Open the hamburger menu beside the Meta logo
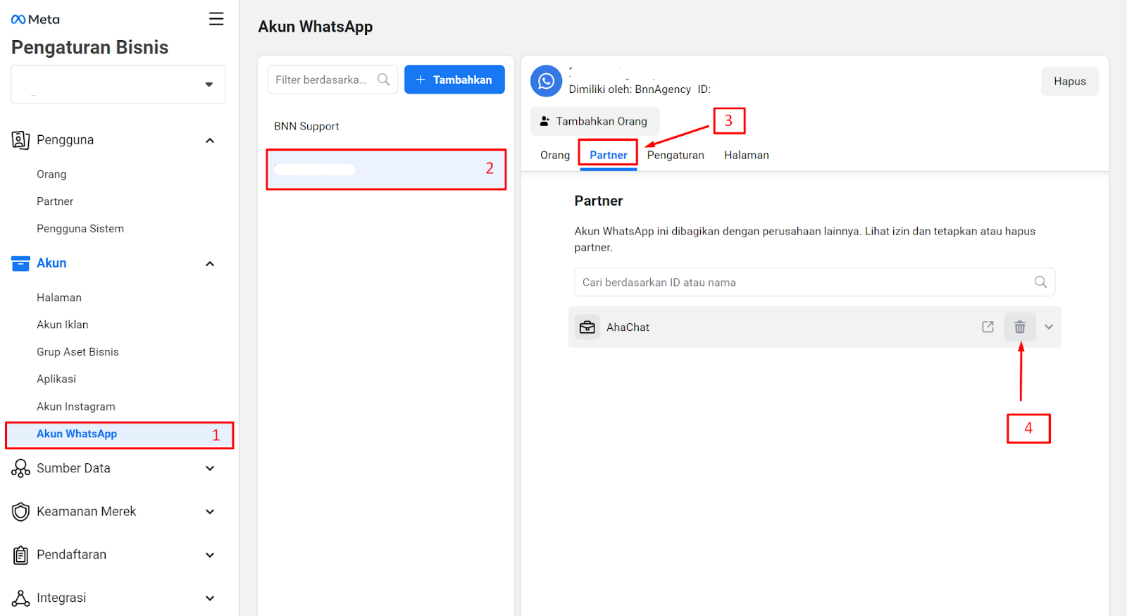1127x616 pixels. 216,19
